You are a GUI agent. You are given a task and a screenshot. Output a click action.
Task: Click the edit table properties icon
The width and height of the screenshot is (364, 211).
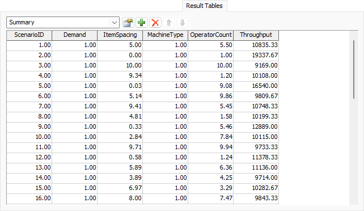tap(128, 23)
